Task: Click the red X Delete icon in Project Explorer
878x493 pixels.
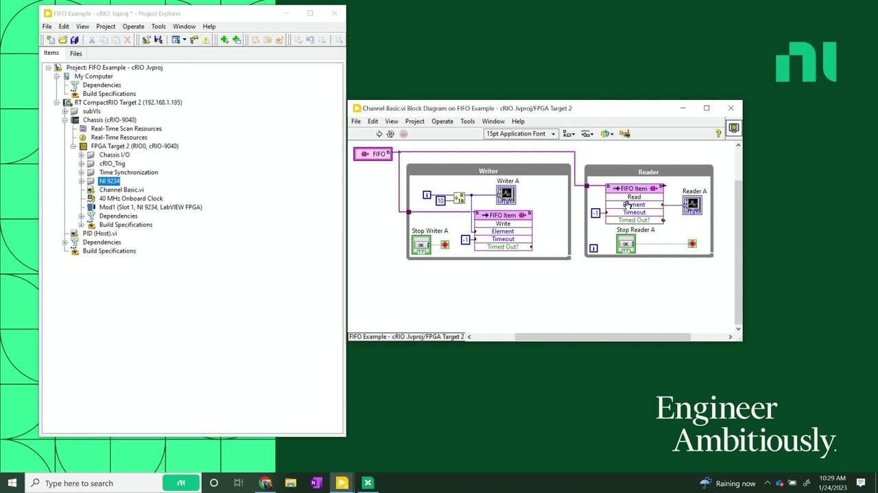Action: (x=127, y=40)
